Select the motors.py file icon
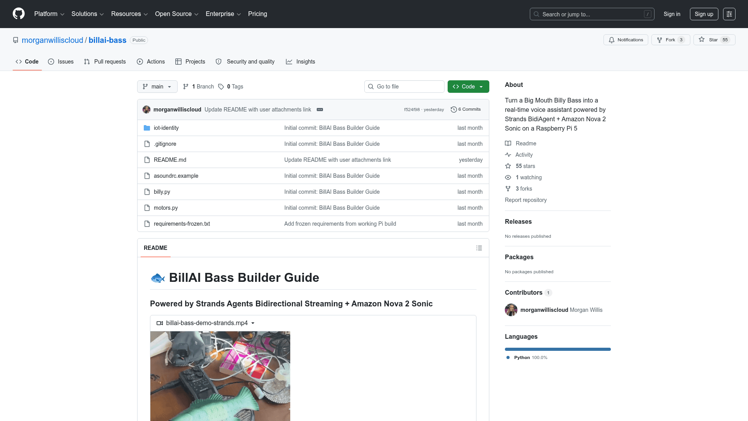This screenshot has width=748, height=421. (x=147, y=208)
